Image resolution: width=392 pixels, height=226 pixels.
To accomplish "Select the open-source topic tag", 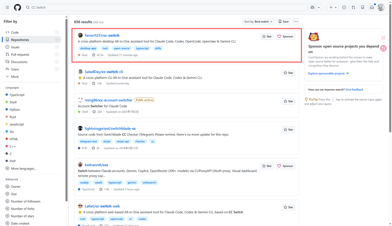I will [122, 48].
